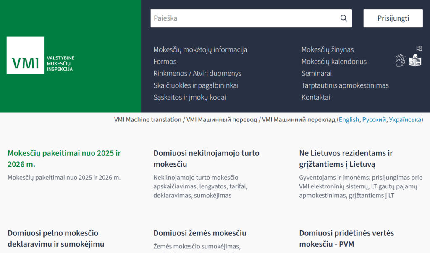Select the sign language accessibility icon
430x253 pixels.
401,59
